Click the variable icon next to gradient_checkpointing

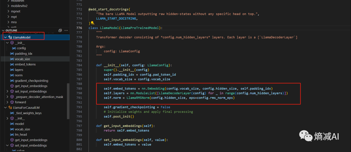pyautogui.click(x=12, y=81)
